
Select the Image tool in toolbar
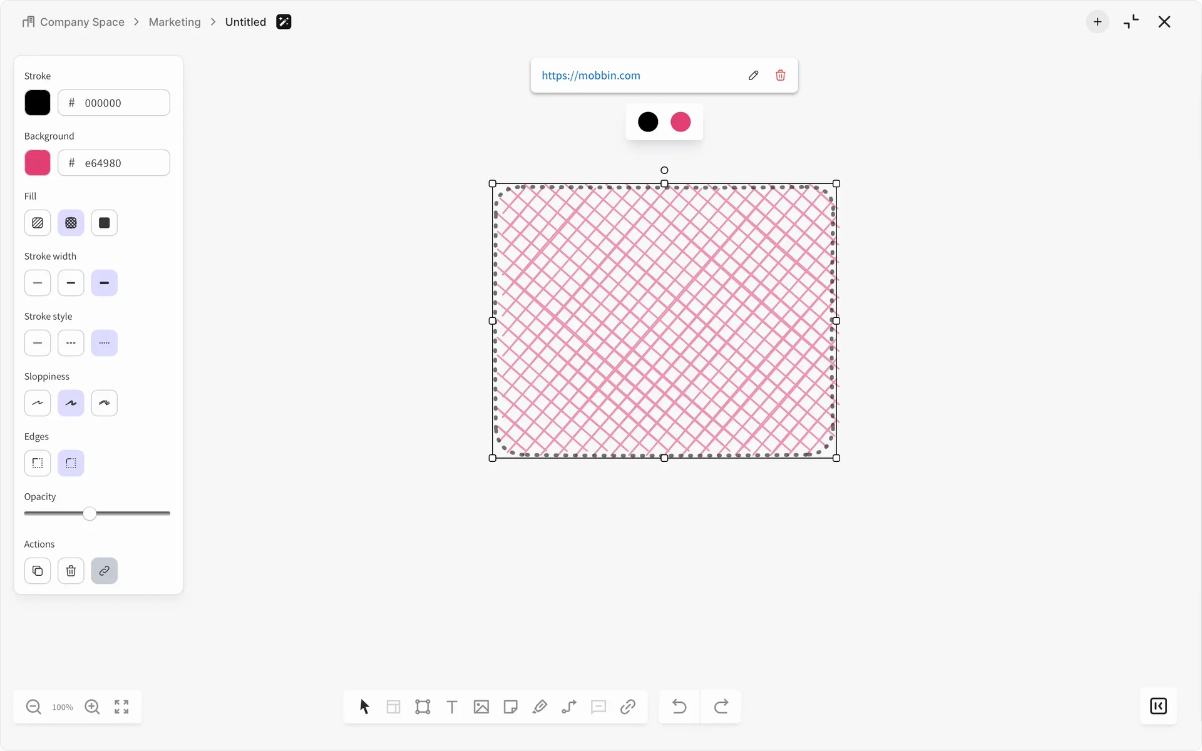tap(481, 707)
